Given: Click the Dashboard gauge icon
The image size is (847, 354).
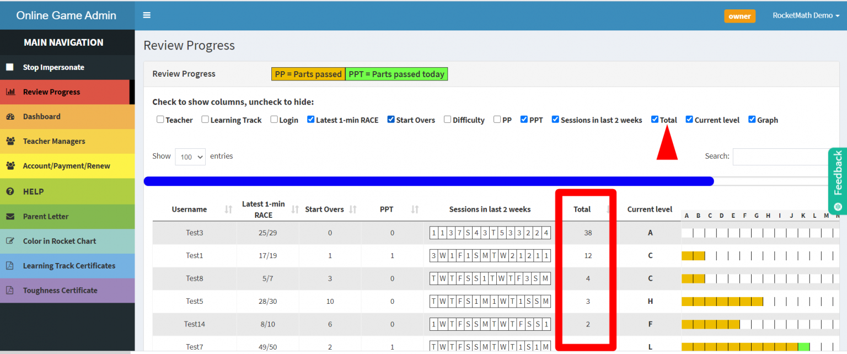Looking at the screenshot, I should [10, 117].
